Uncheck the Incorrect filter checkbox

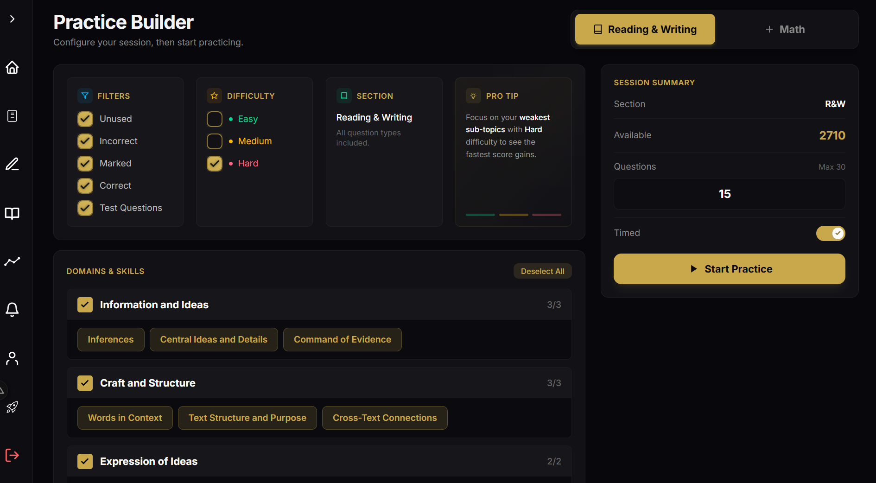point(85,141)
